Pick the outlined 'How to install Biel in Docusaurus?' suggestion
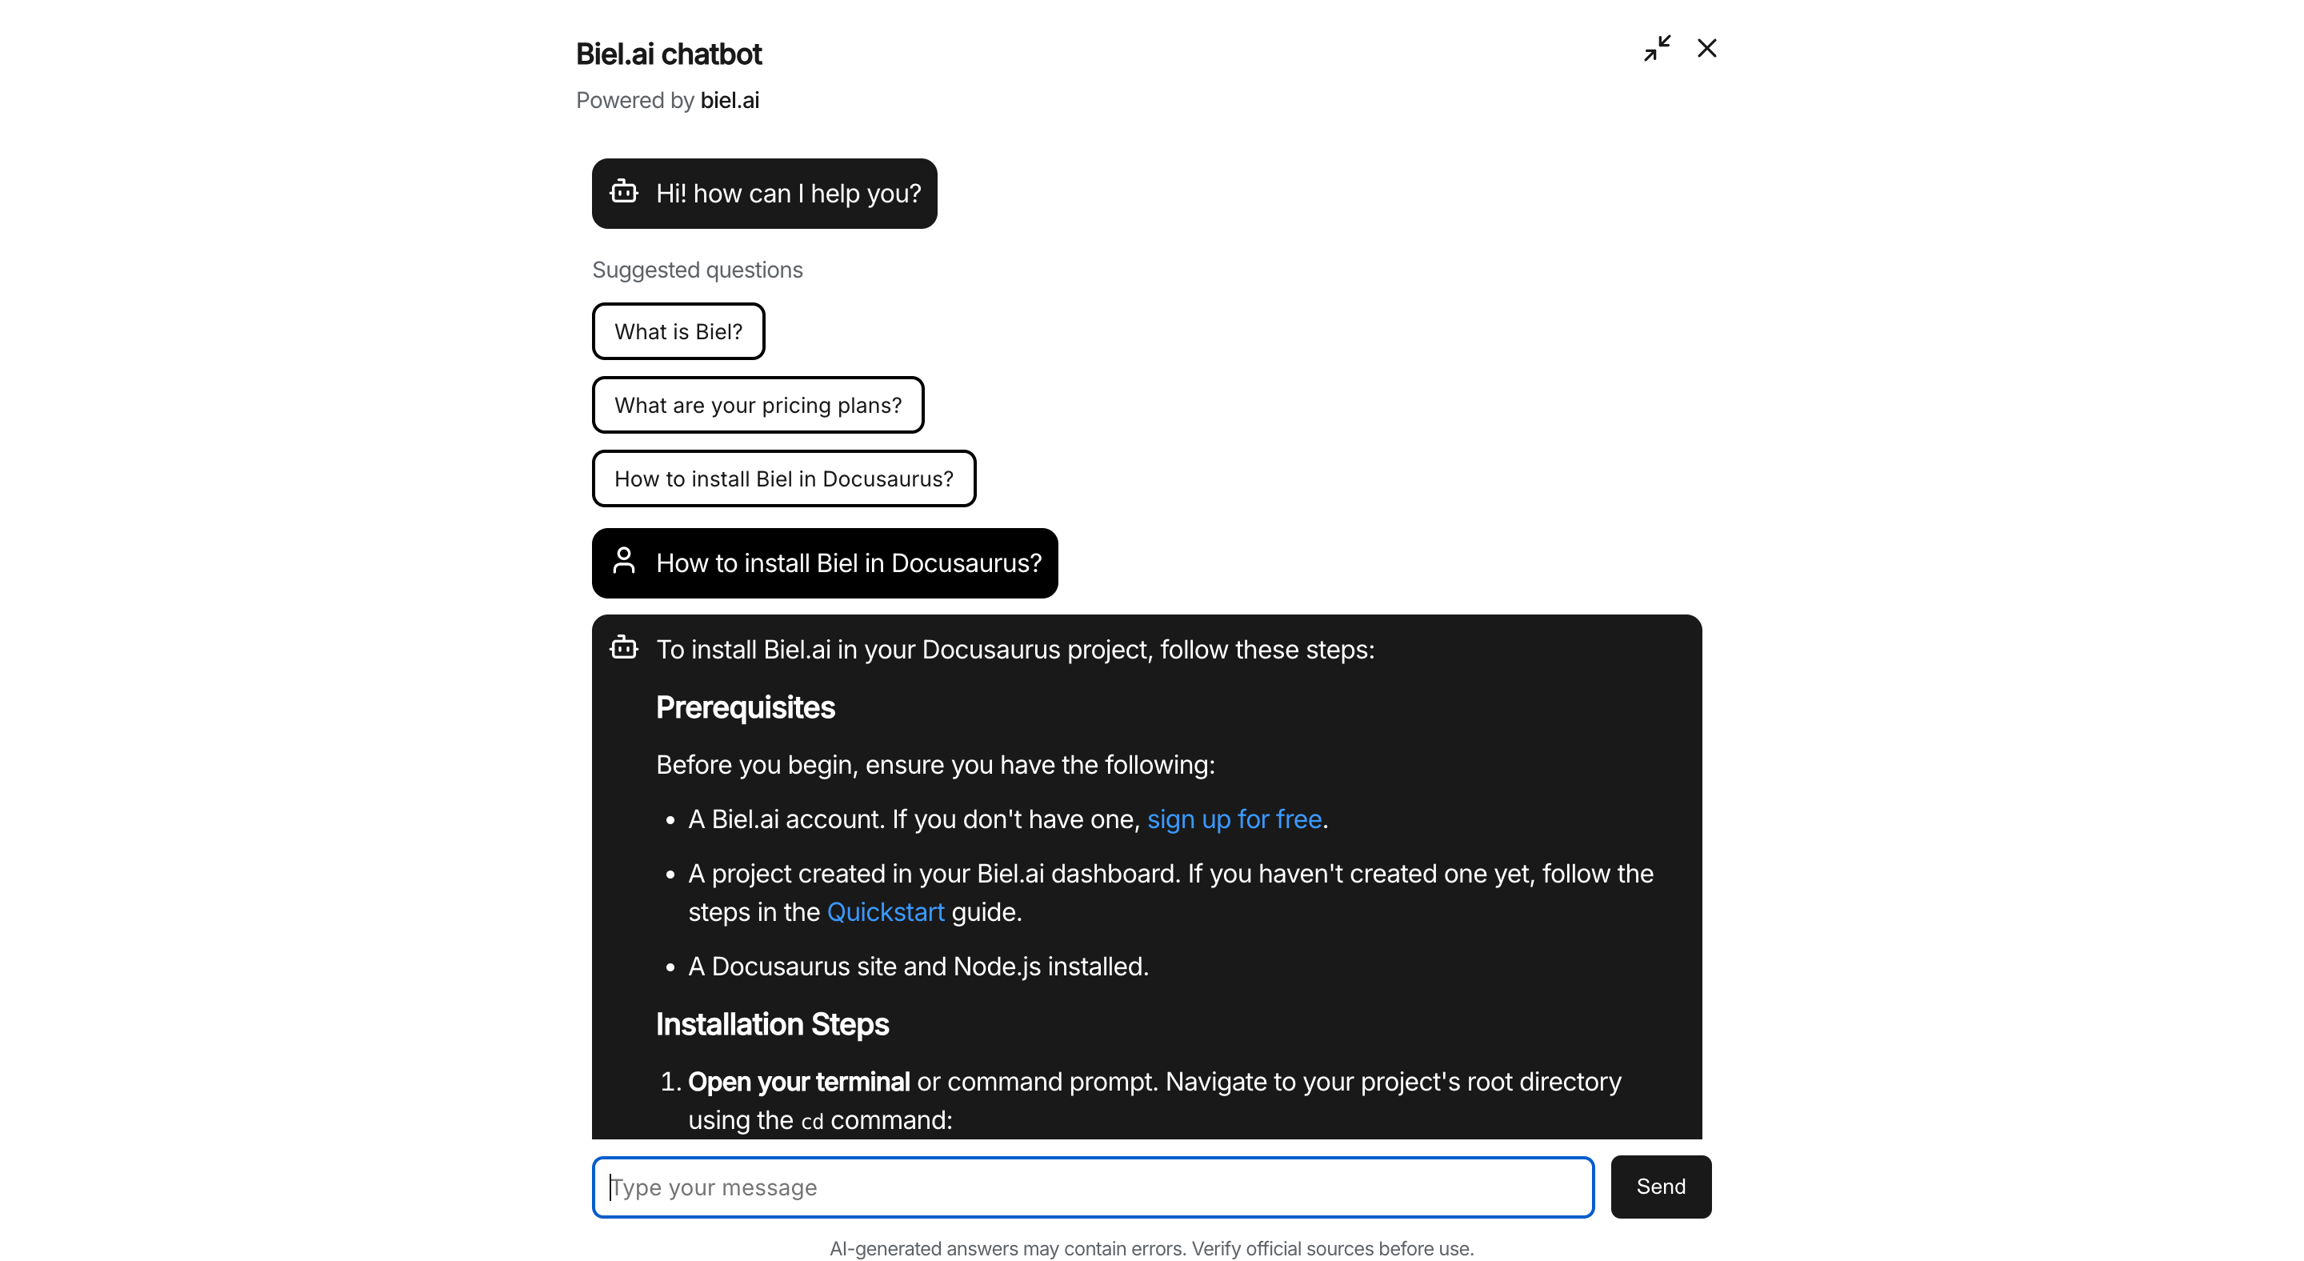 pos(783,478)
